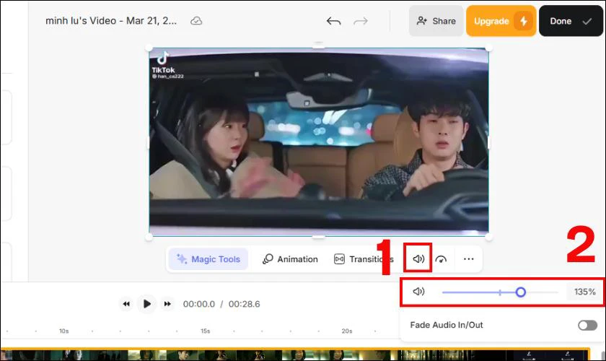This screenshot has width=606, height=361.
Task: Click the rewind skip-back button
Action: (126, 304)
